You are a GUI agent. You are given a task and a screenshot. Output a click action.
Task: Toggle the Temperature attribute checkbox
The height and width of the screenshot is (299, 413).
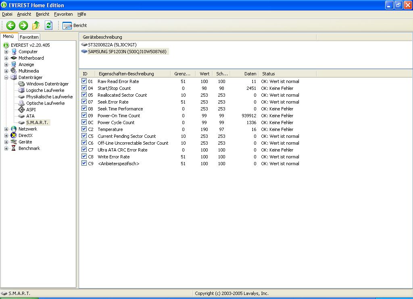pyautogui.click(x=84, y=129)
